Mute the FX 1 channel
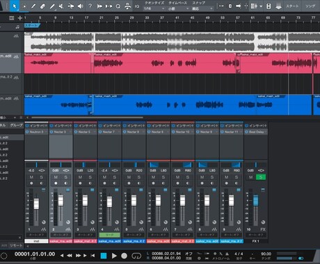This screenshot has height=264, width=320. click(251, 177)
